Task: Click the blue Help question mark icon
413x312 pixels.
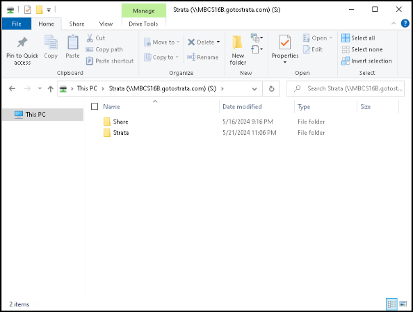Action: pyautogui.click(x=405, y=24)
